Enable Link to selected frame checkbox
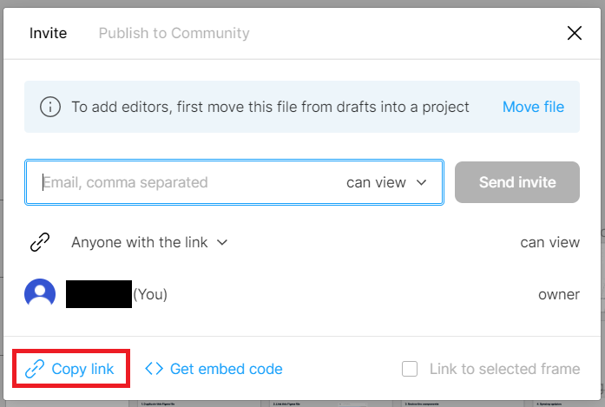 pos(410,369)
